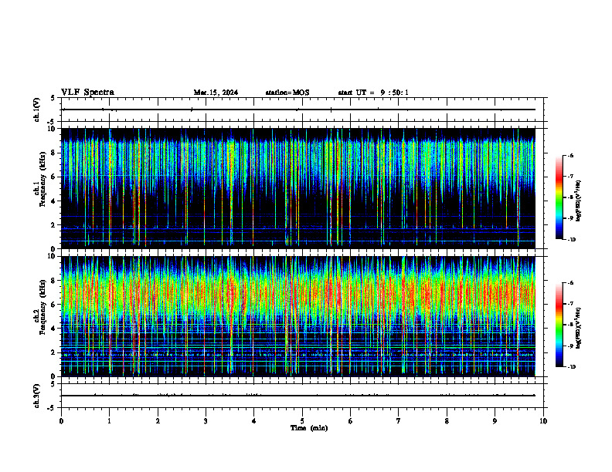
Task: Click time axis tick label "3"
Action: point(206,421)
